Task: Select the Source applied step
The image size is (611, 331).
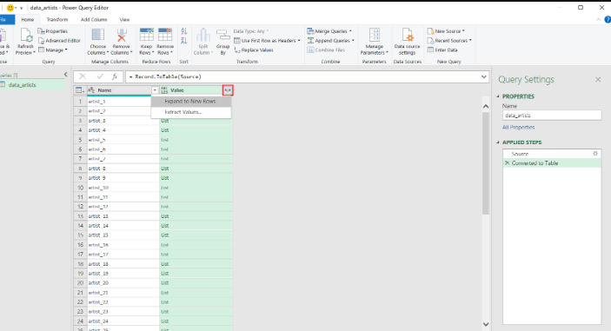Action: tap(552, 154)
